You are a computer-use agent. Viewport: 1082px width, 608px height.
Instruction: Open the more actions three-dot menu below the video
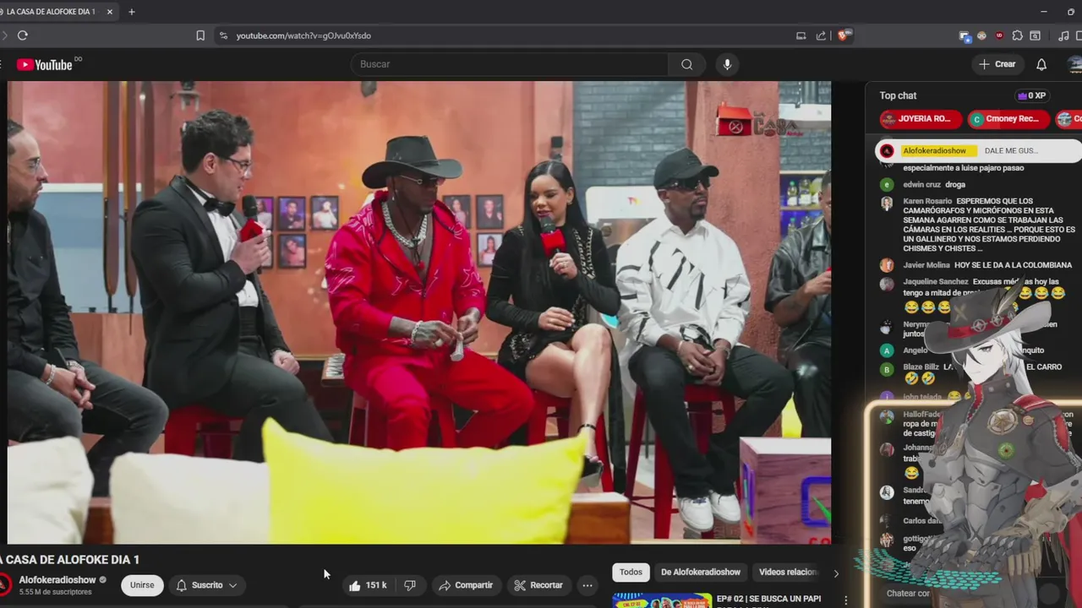[587, 585]
